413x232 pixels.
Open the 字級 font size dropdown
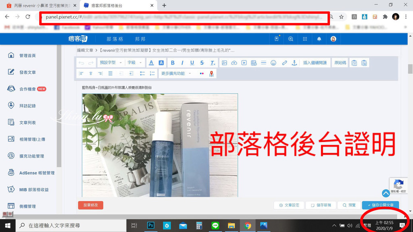[x=135, y=62]
